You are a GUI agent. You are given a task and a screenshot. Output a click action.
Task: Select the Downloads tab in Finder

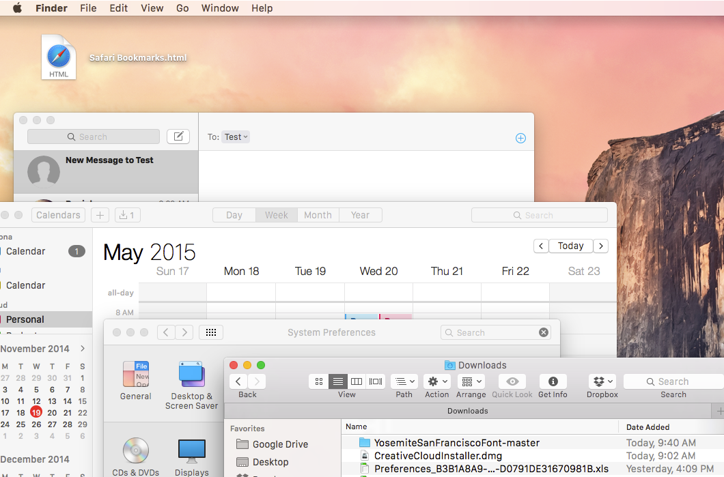pos(467,411)
